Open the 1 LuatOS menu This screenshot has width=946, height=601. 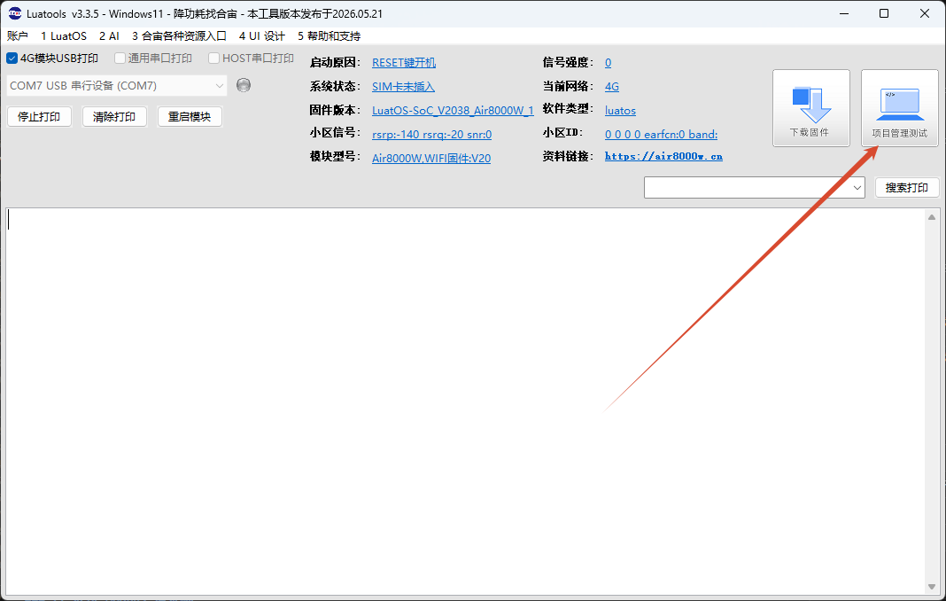pos(64,36)
